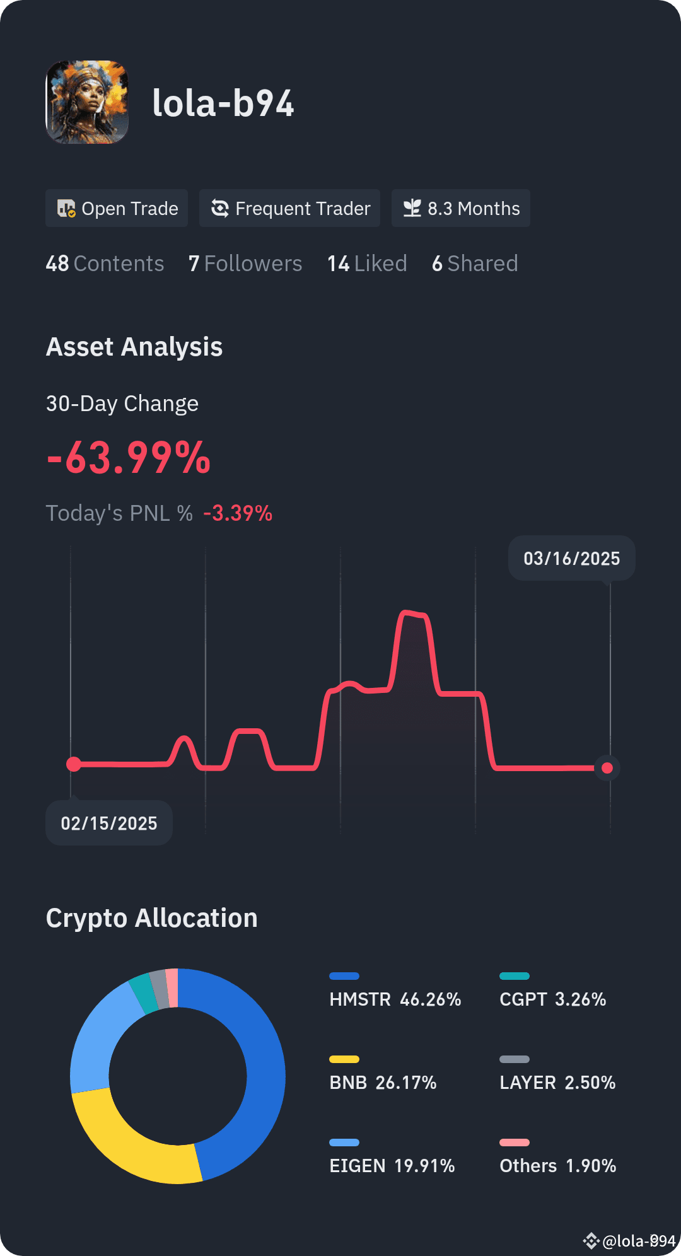This screenshot has width=681, height=1256.
Task: Click the 7 Followers link
Action: (x=245, y=264)
